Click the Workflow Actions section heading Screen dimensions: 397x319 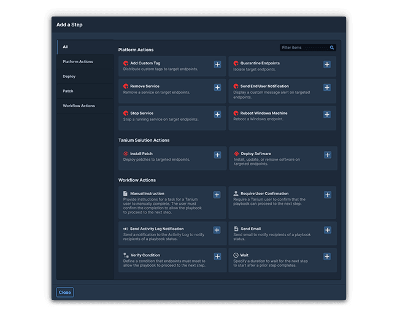137,180
